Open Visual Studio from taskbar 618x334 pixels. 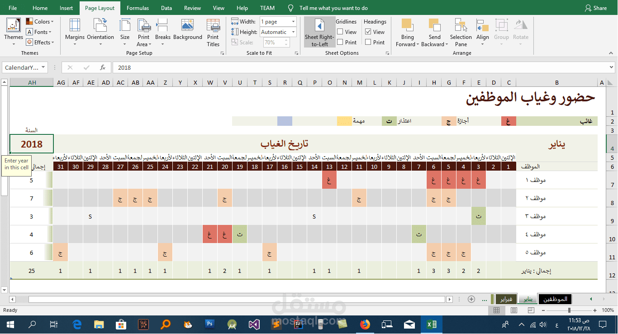pyautogui.click(x=253, y=324)
